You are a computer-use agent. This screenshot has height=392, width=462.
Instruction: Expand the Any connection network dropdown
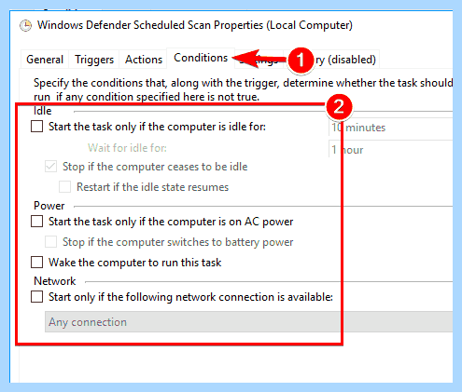click(248, 322)
